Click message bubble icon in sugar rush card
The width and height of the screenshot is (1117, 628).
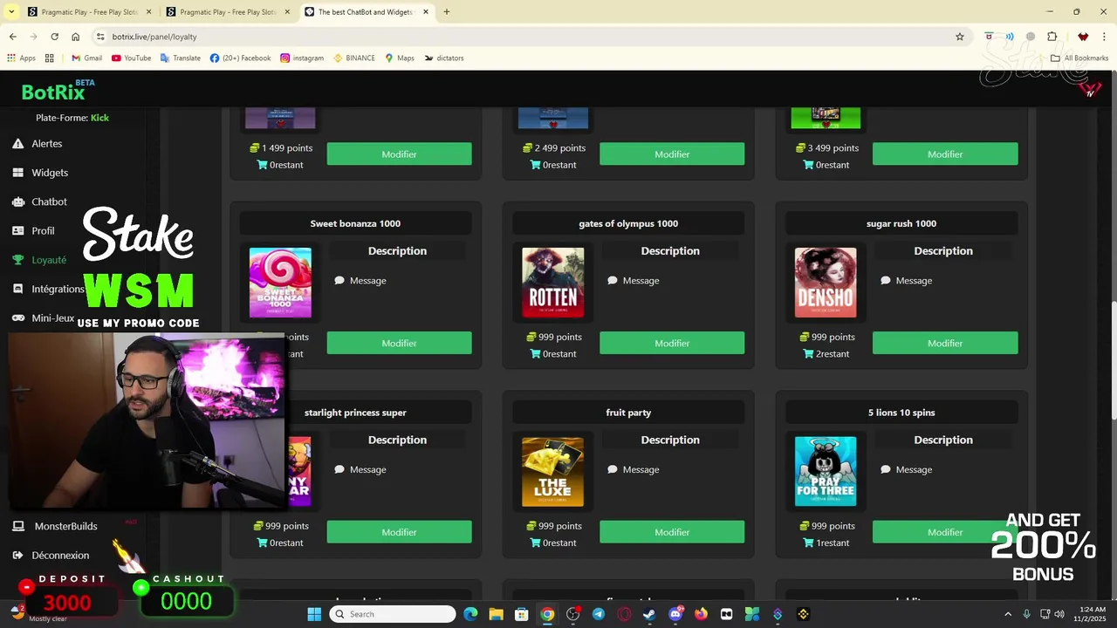point(886,281)
